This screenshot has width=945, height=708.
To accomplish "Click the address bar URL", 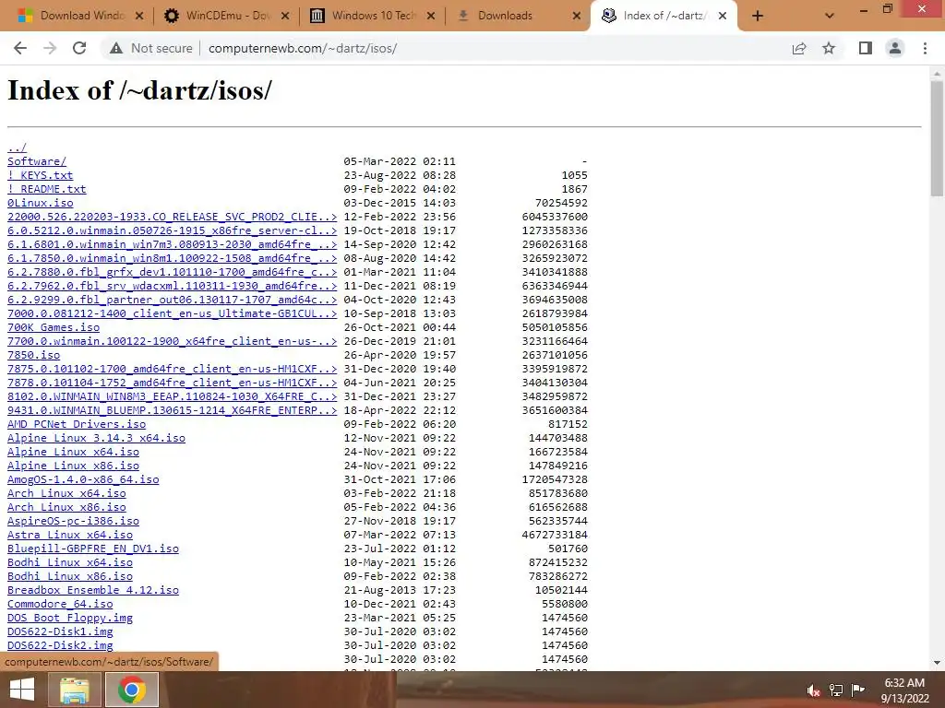I will [303, 48].
